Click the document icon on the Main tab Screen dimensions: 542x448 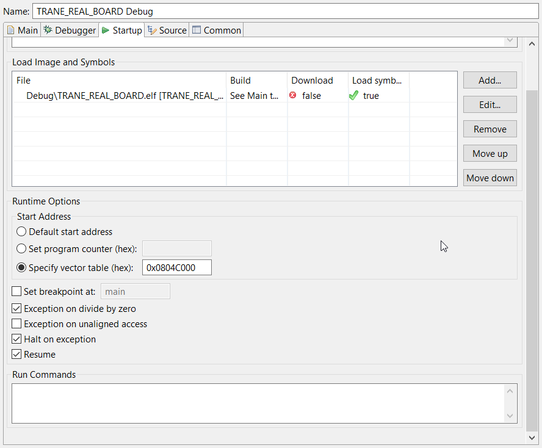click(10, 29)
